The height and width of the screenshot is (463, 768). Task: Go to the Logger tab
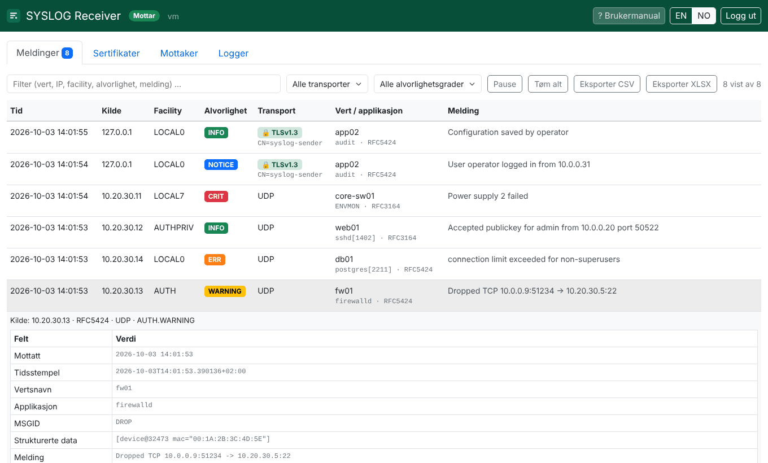(233, 53)
